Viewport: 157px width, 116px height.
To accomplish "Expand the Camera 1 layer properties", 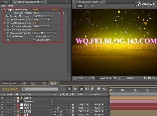I will pyautogui.click(x=15, y=101).
